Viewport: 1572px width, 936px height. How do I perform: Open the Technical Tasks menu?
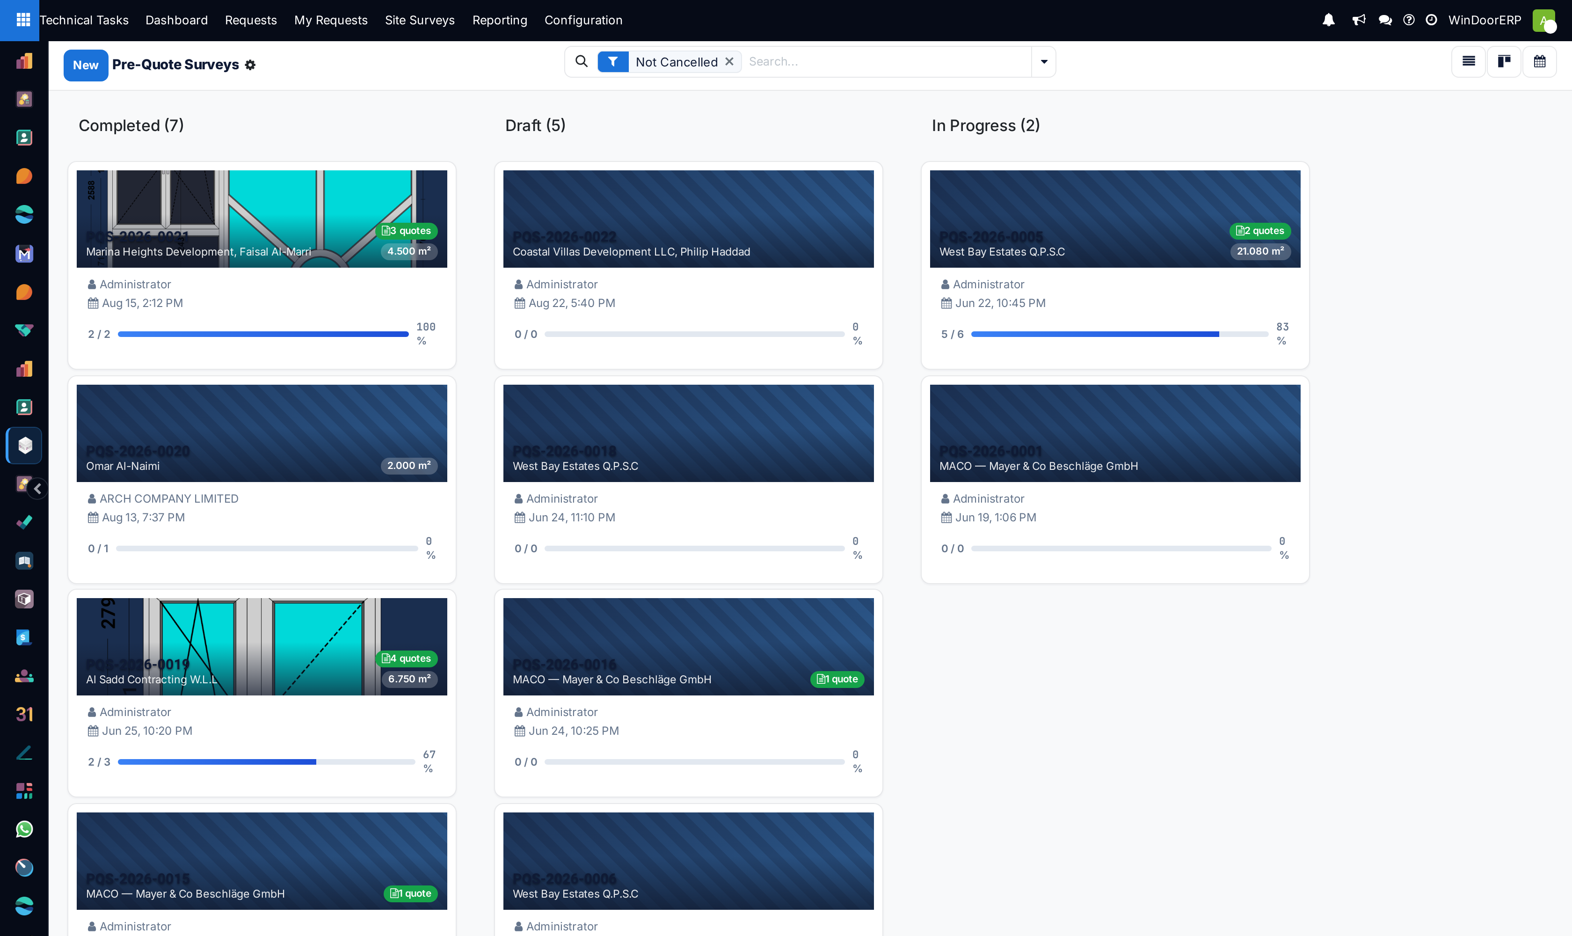84,20
